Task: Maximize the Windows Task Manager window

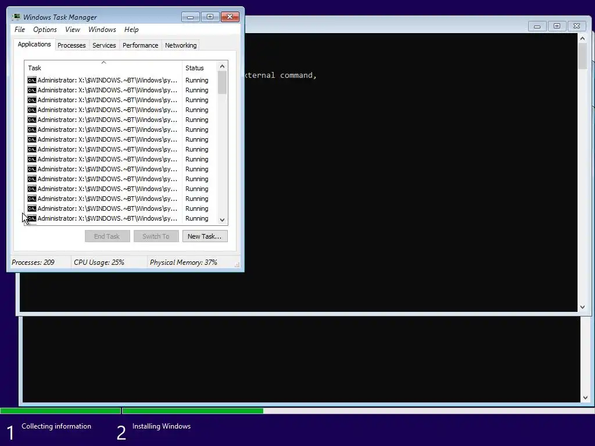Action: (210, 17)
